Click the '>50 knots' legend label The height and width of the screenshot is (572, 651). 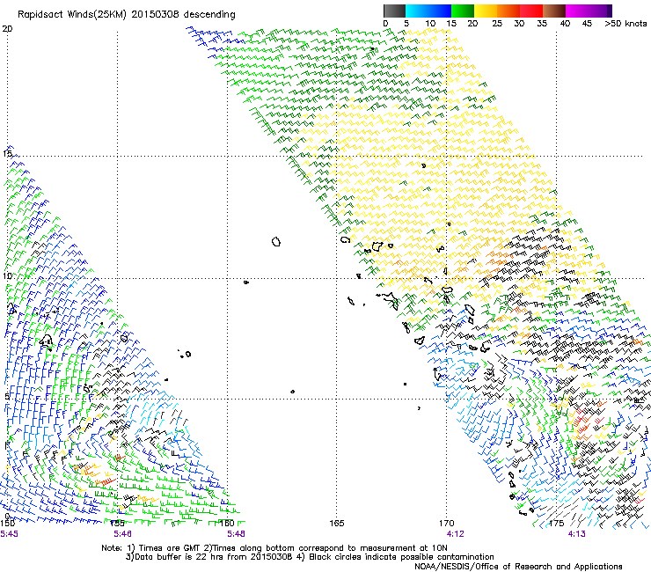[625, 24]
